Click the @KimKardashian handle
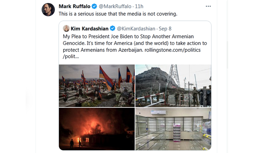This screenshot has height=153, width=263. 136,29
